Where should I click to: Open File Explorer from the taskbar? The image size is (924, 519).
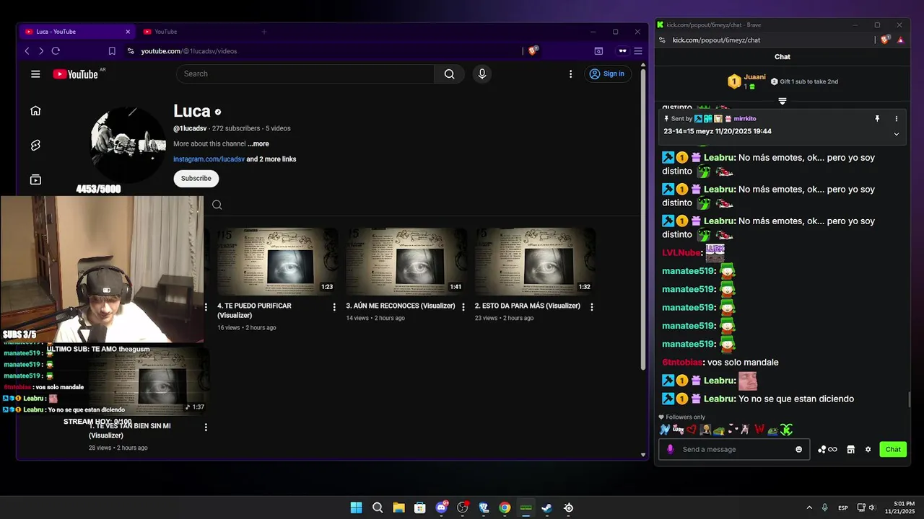click(398, 507)
